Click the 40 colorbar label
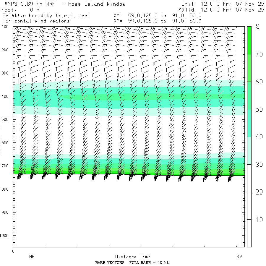Viewport: 266px width, 266px height. point(259,137)
